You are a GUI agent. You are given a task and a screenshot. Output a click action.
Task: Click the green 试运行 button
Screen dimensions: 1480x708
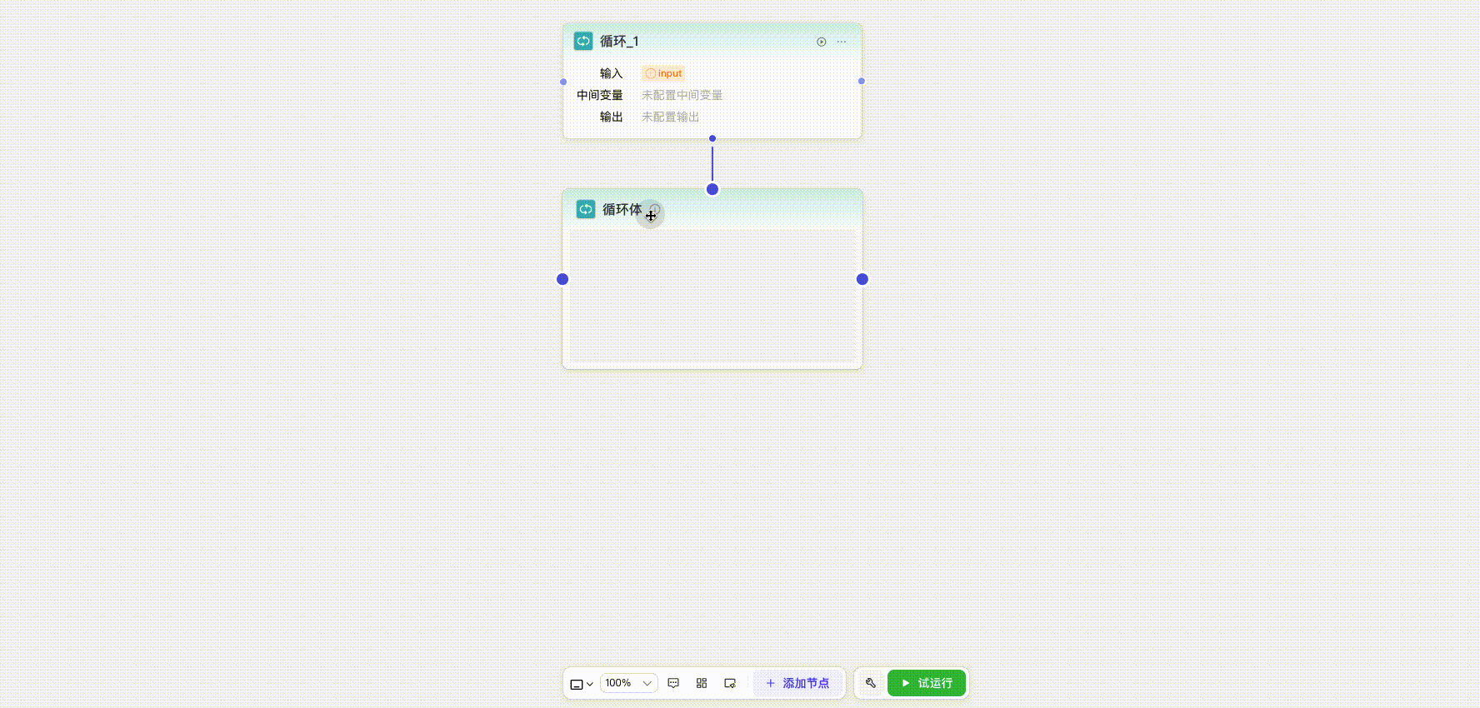coord(927,683)
